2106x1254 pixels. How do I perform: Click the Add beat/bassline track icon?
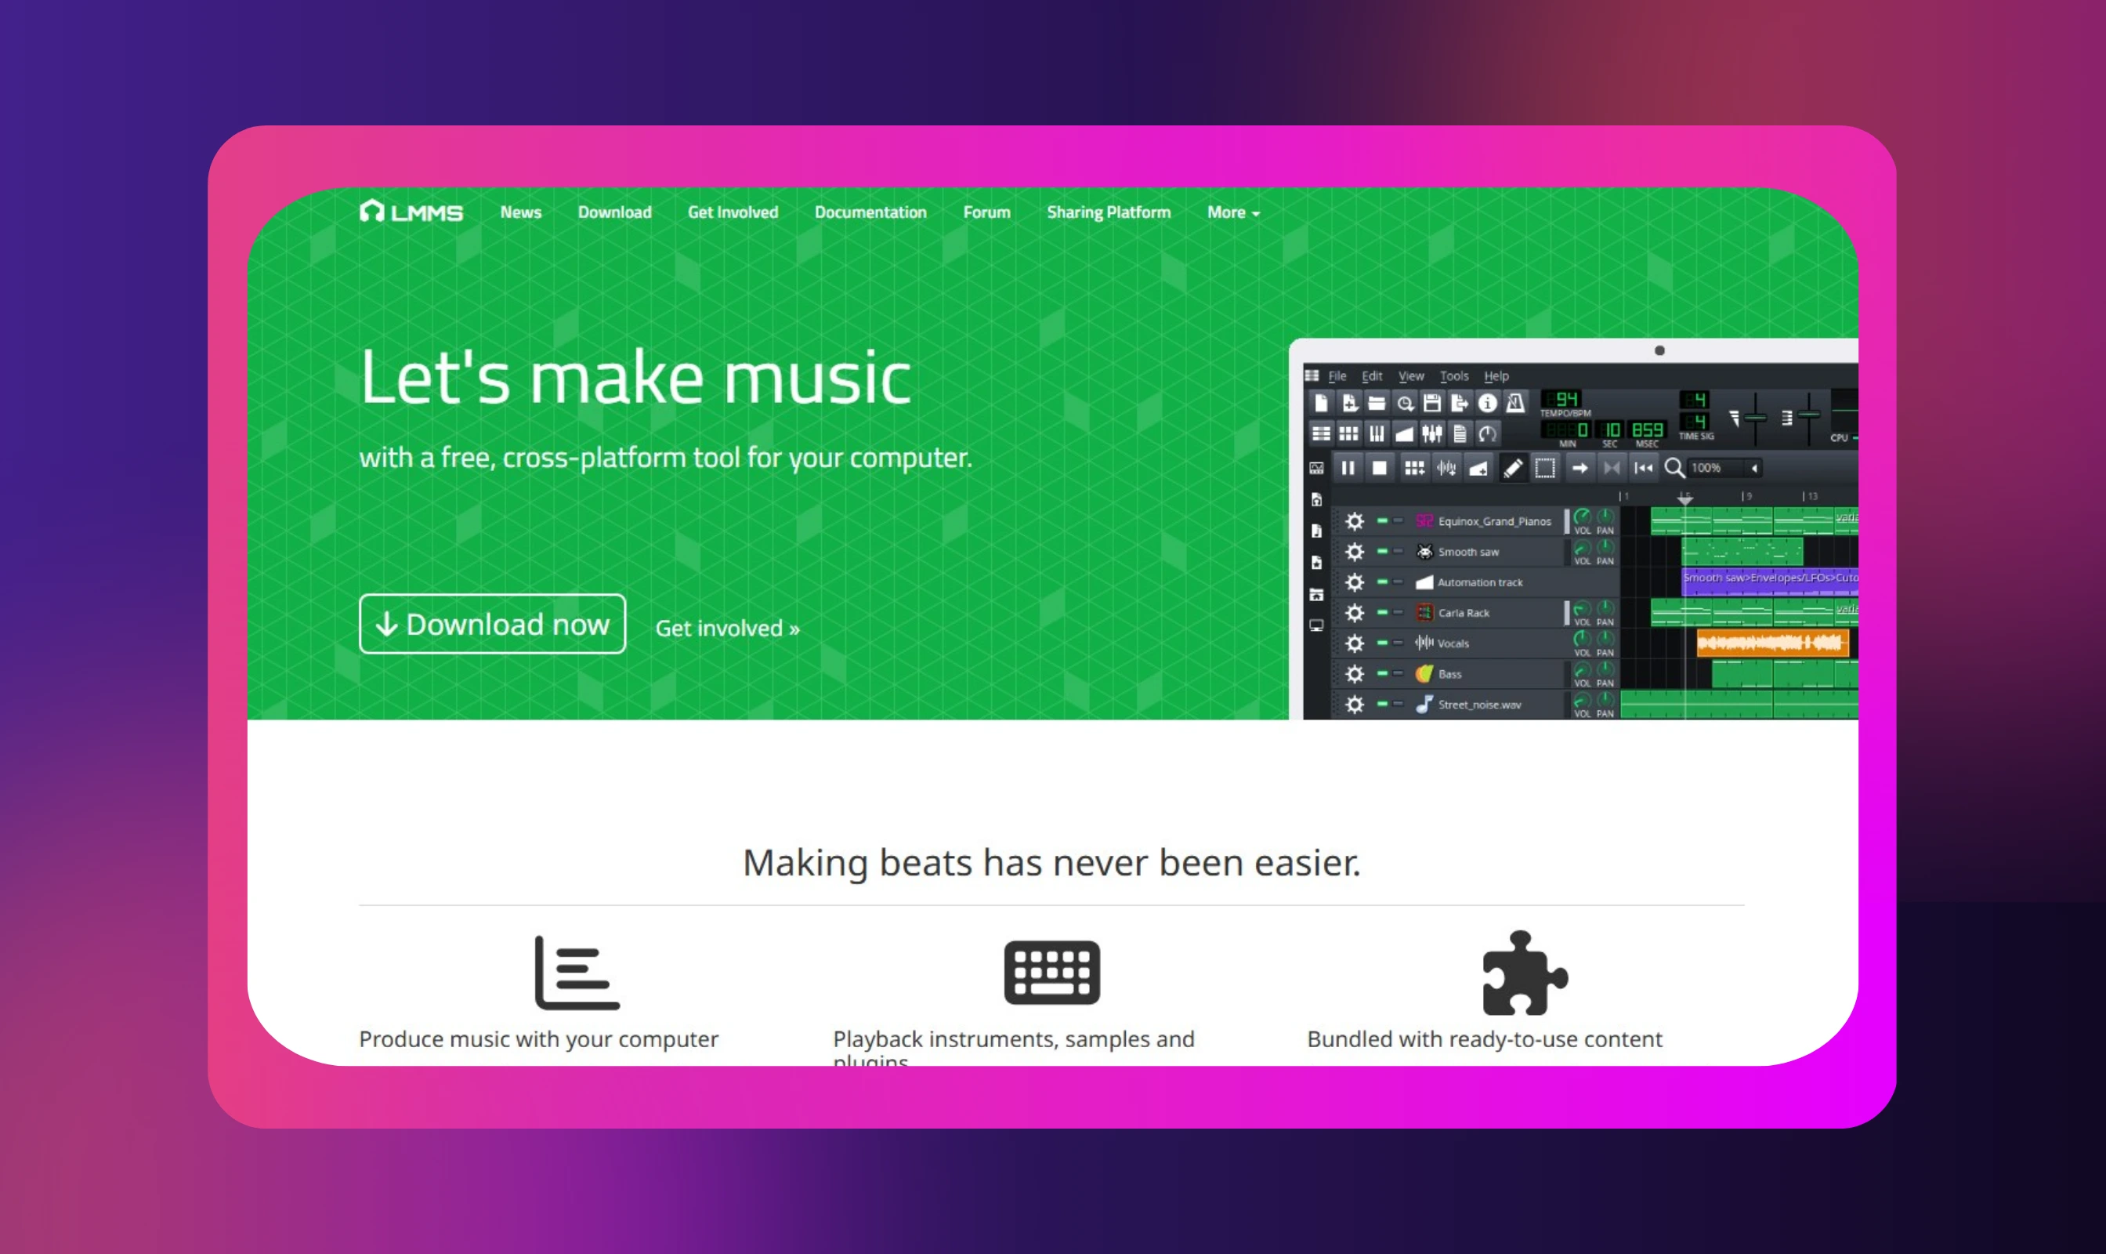[1414, 468]
